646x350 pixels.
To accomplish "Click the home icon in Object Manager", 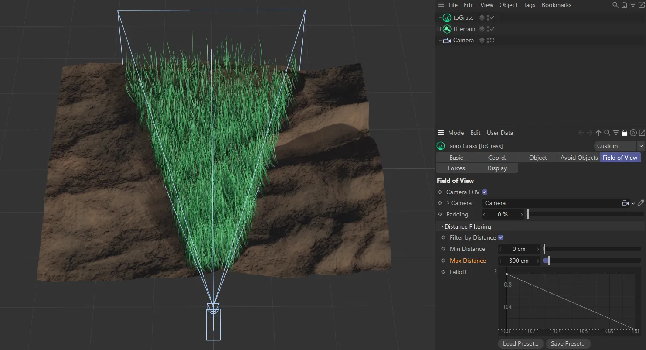I will coord(624,5).
